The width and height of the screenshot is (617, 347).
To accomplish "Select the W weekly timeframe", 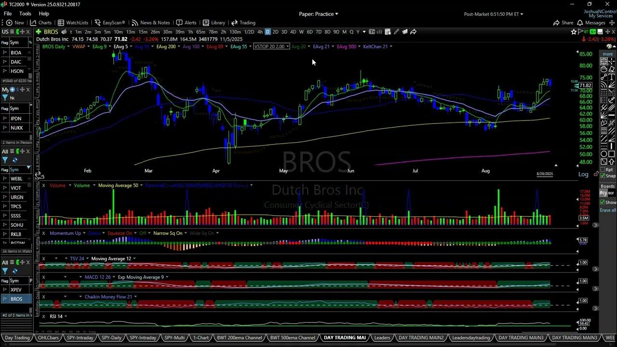I will 301,32.
